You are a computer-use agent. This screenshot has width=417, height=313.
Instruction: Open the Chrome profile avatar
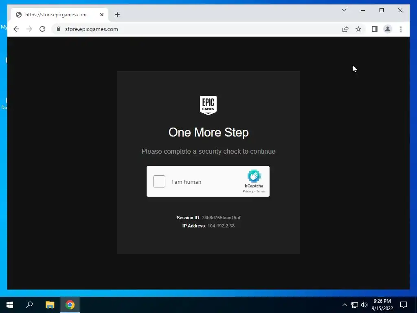click(388, 29)
